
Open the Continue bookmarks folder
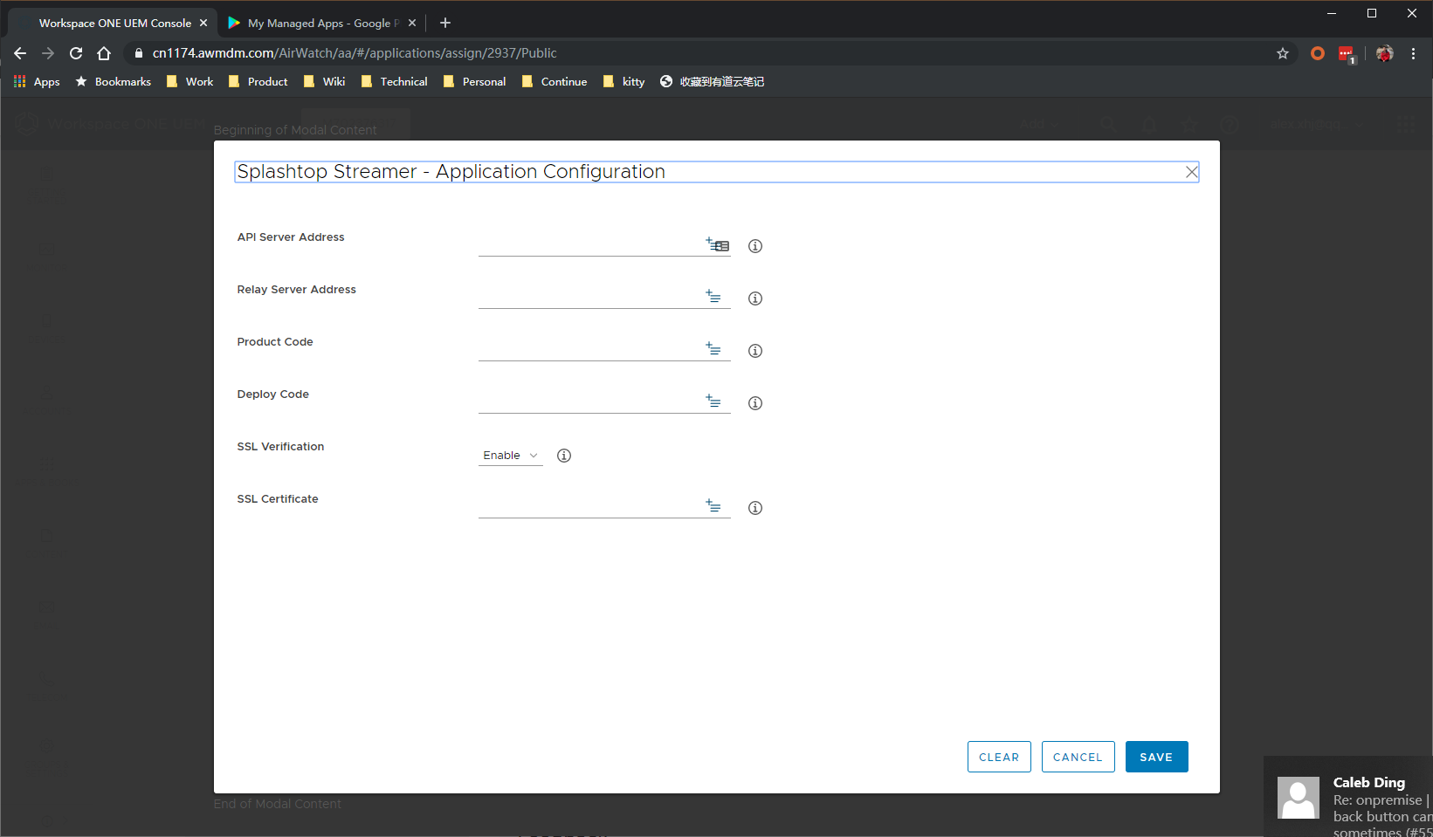click(555, 81)
